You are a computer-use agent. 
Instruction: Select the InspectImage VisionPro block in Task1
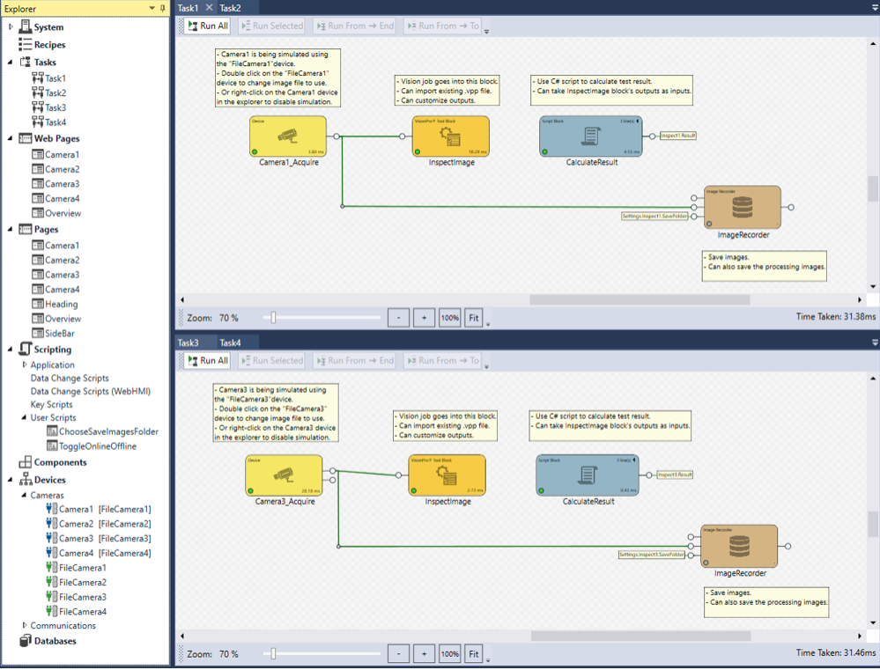click(450, 136)
